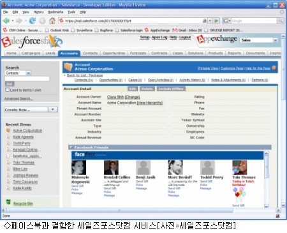
Task: Click the green Go arrow beside address bar
Action: click(216, 20)
